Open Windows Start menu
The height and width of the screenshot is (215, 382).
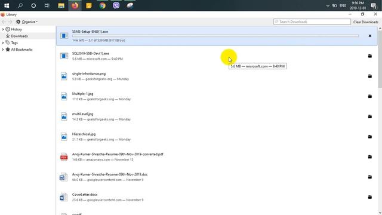click(x=7, y=5)
